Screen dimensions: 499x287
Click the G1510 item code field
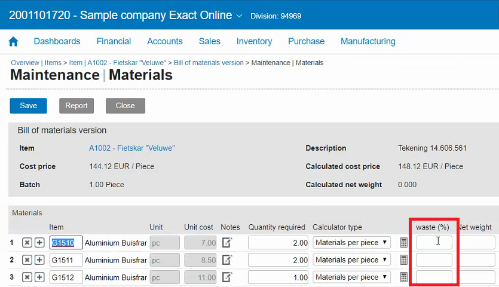tap(66, 243)
